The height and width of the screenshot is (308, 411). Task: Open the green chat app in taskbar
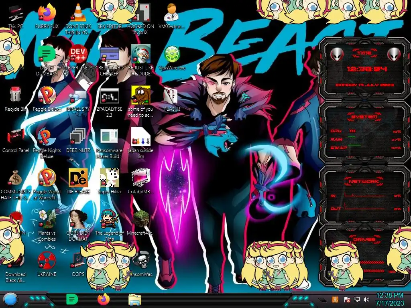point(72,299)
